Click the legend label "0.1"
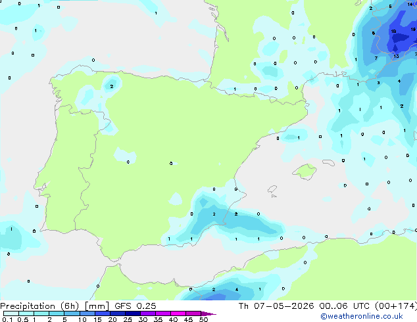The width and height of the screenshot is (417, 322). click(7, 319)
